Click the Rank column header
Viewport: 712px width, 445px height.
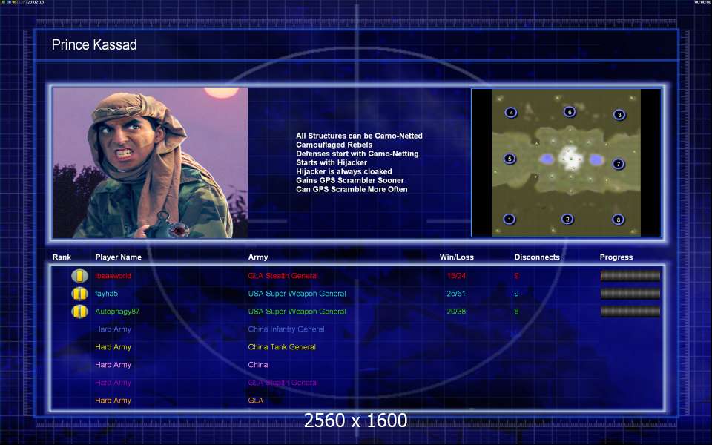62,257
